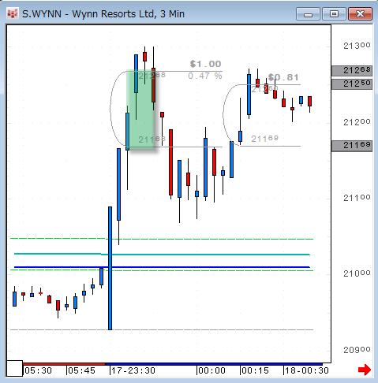Viewport: 378px width, 383px height.
Task: Click the 209.00 price axis label
Action: (x=357, y=350)
